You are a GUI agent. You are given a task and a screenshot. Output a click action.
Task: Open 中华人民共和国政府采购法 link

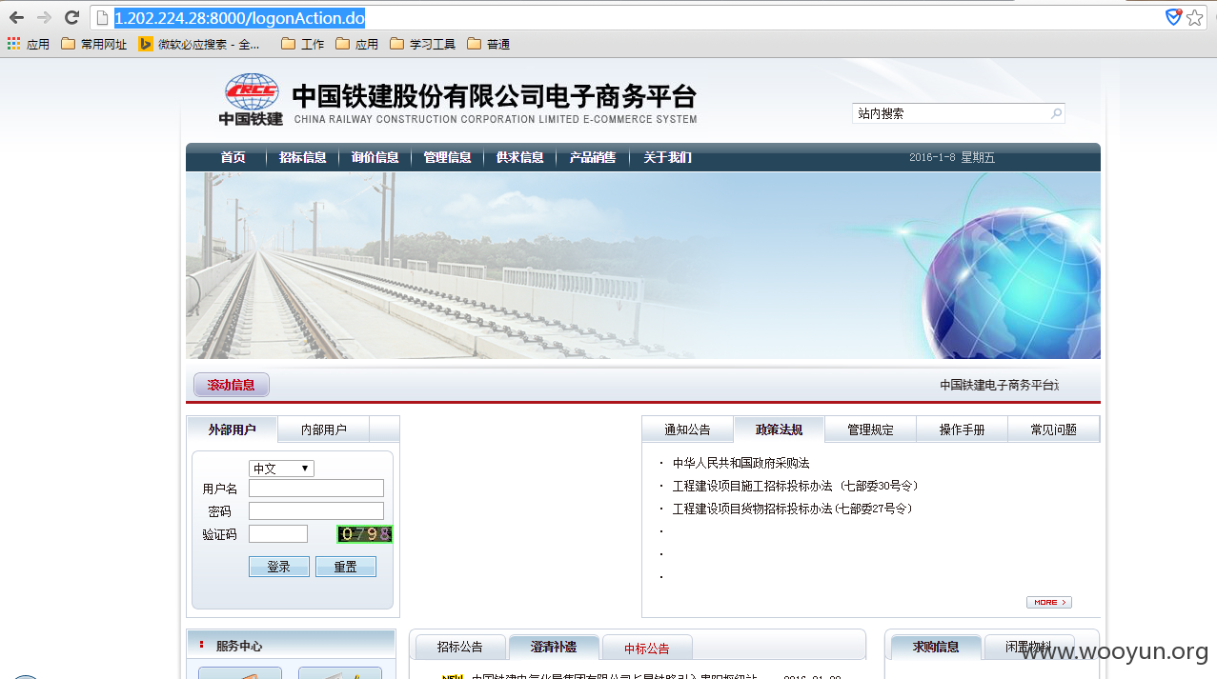(740, 463)
